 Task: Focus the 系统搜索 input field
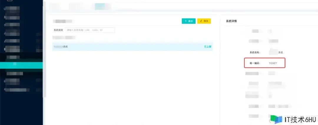(x=90, y=30)
